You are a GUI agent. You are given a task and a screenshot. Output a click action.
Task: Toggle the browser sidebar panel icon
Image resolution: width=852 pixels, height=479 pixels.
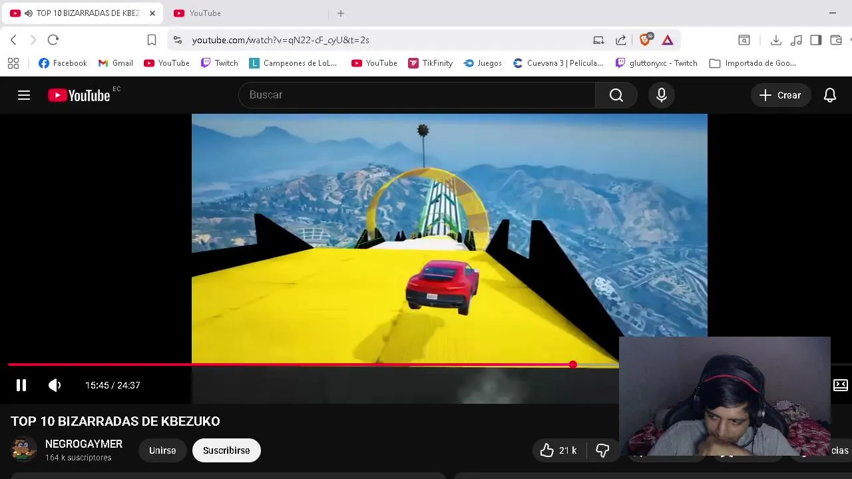(x=816, y=40)
